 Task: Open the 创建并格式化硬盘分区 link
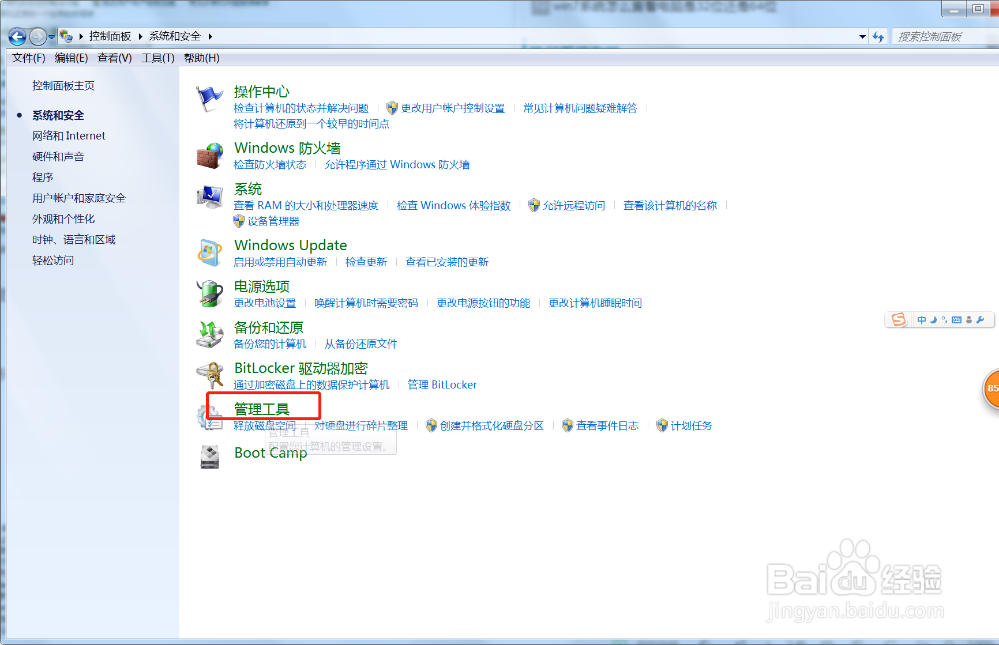coord(492,426)
